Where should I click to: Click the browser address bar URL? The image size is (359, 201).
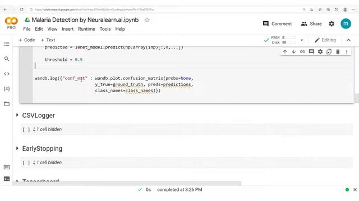[95, 9]
